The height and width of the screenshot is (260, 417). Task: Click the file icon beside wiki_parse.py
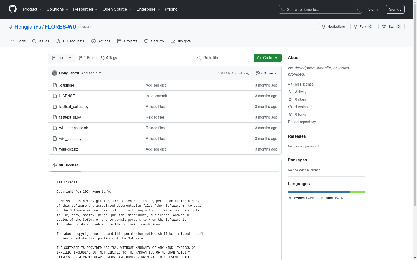coord(55,139)
